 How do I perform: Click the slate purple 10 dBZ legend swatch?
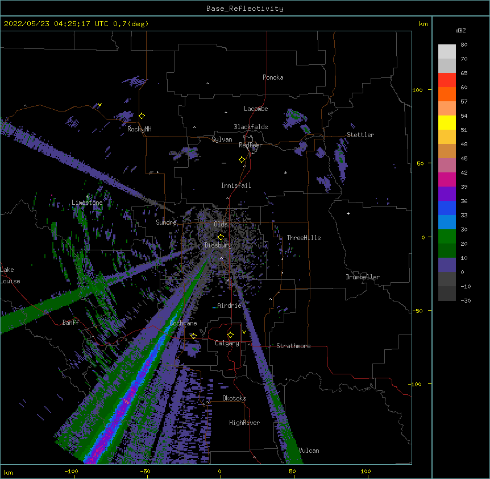pyautogui.click(x=447, y=265)
